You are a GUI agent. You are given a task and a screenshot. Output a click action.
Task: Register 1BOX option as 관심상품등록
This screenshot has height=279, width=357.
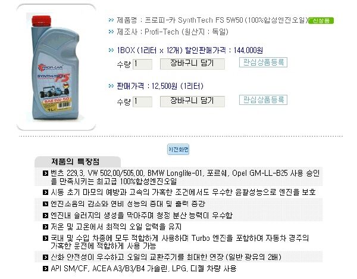coord(263,62)
